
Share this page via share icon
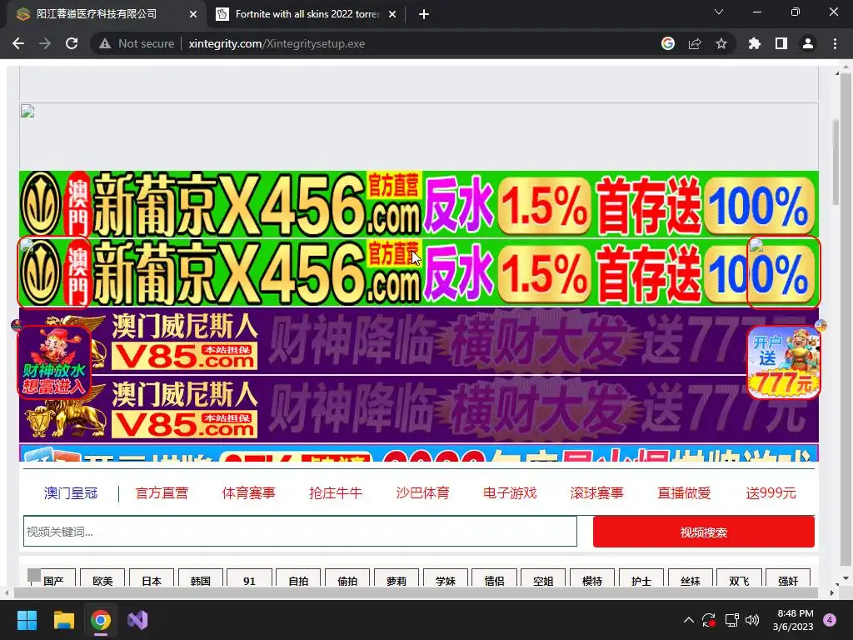695,43
